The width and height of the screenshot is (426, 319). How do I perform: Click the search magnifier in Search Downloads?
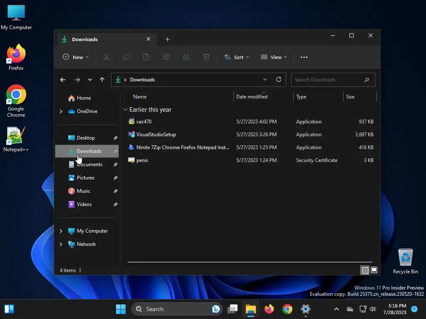tap(367, 80)
